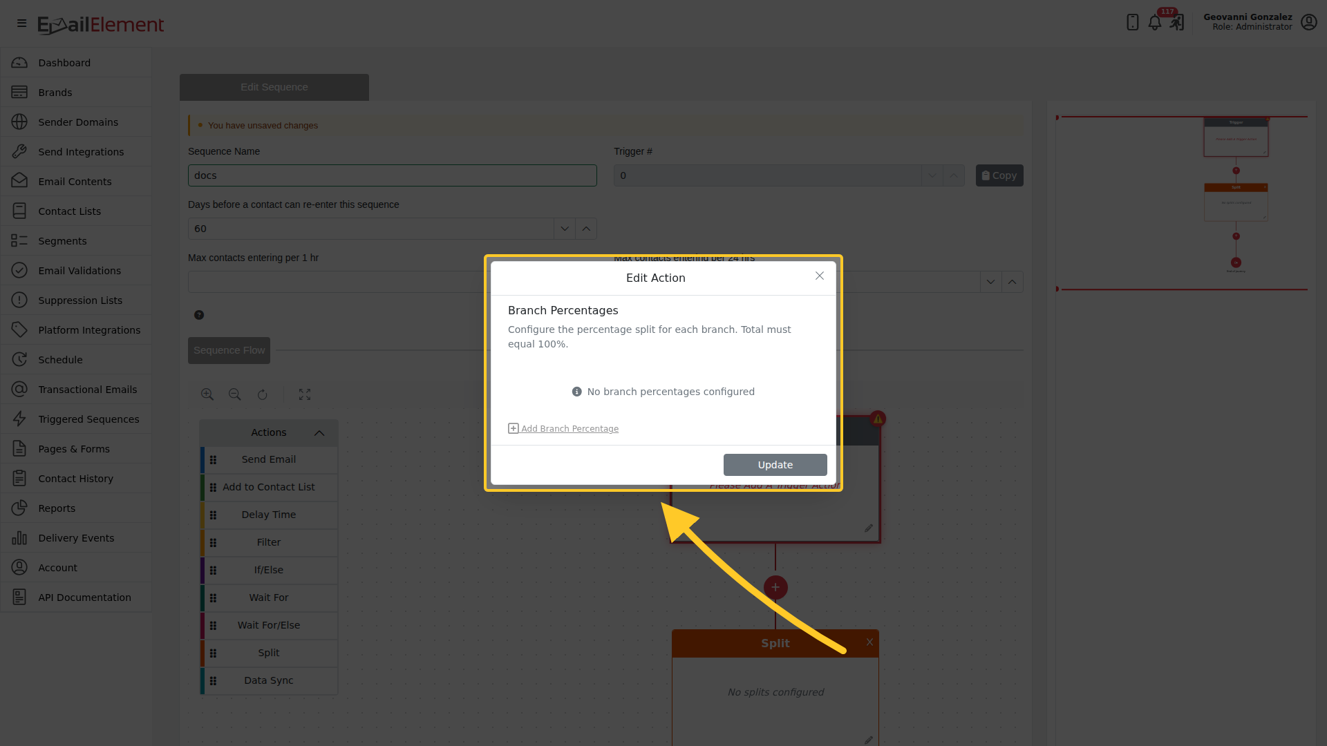Viewport: 1327px width, 746px height.
Task: Open Contact Lists in sidebar
Action: point(76,211)
